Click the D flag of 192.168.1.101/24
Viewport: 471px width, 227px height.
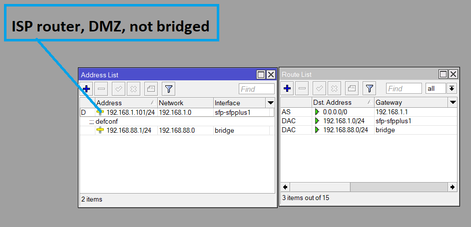(x=83, y=112)
